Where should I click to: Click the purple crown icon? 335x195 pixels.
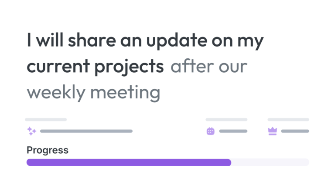[x=272, y=131]
